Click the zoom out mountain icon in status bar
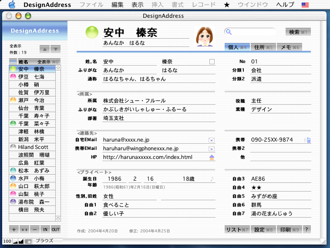This screenshot has height=248, width=330. click(x=15, y=241)
